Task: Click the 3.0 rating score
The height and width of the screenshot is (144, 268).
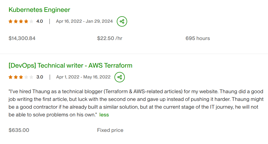Action: click(40, 77)
